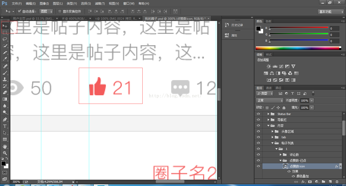Select the Clone Stamp tool

[x=5, y=79]
